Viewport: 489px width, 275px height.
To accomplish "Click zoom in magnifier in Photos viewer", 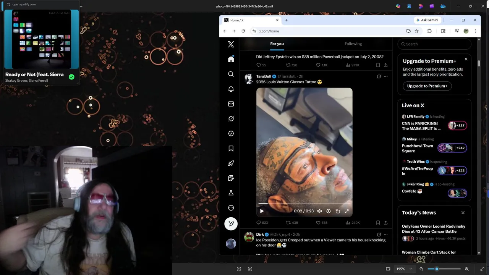I will [466, 269].
